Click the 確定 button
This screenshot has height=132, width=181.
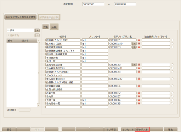click(x=170, y=130)
